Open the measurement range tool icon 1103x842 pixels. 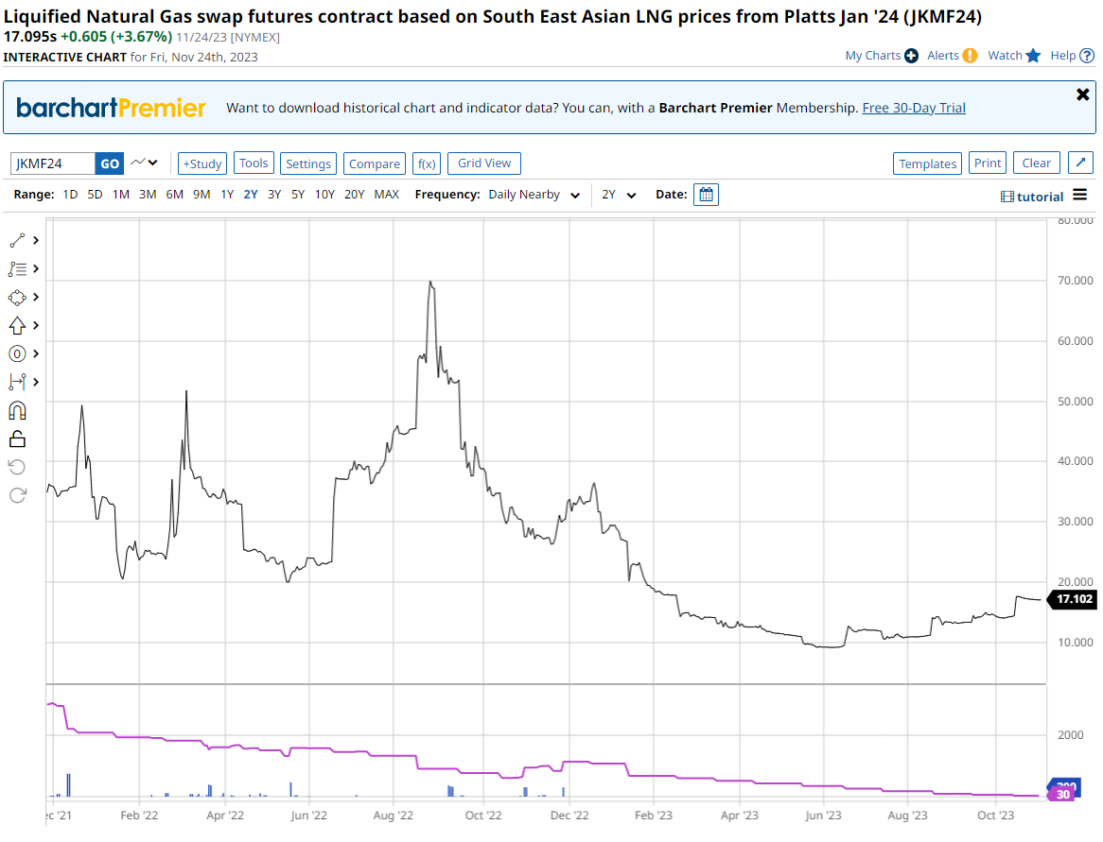tap(17, 382)
